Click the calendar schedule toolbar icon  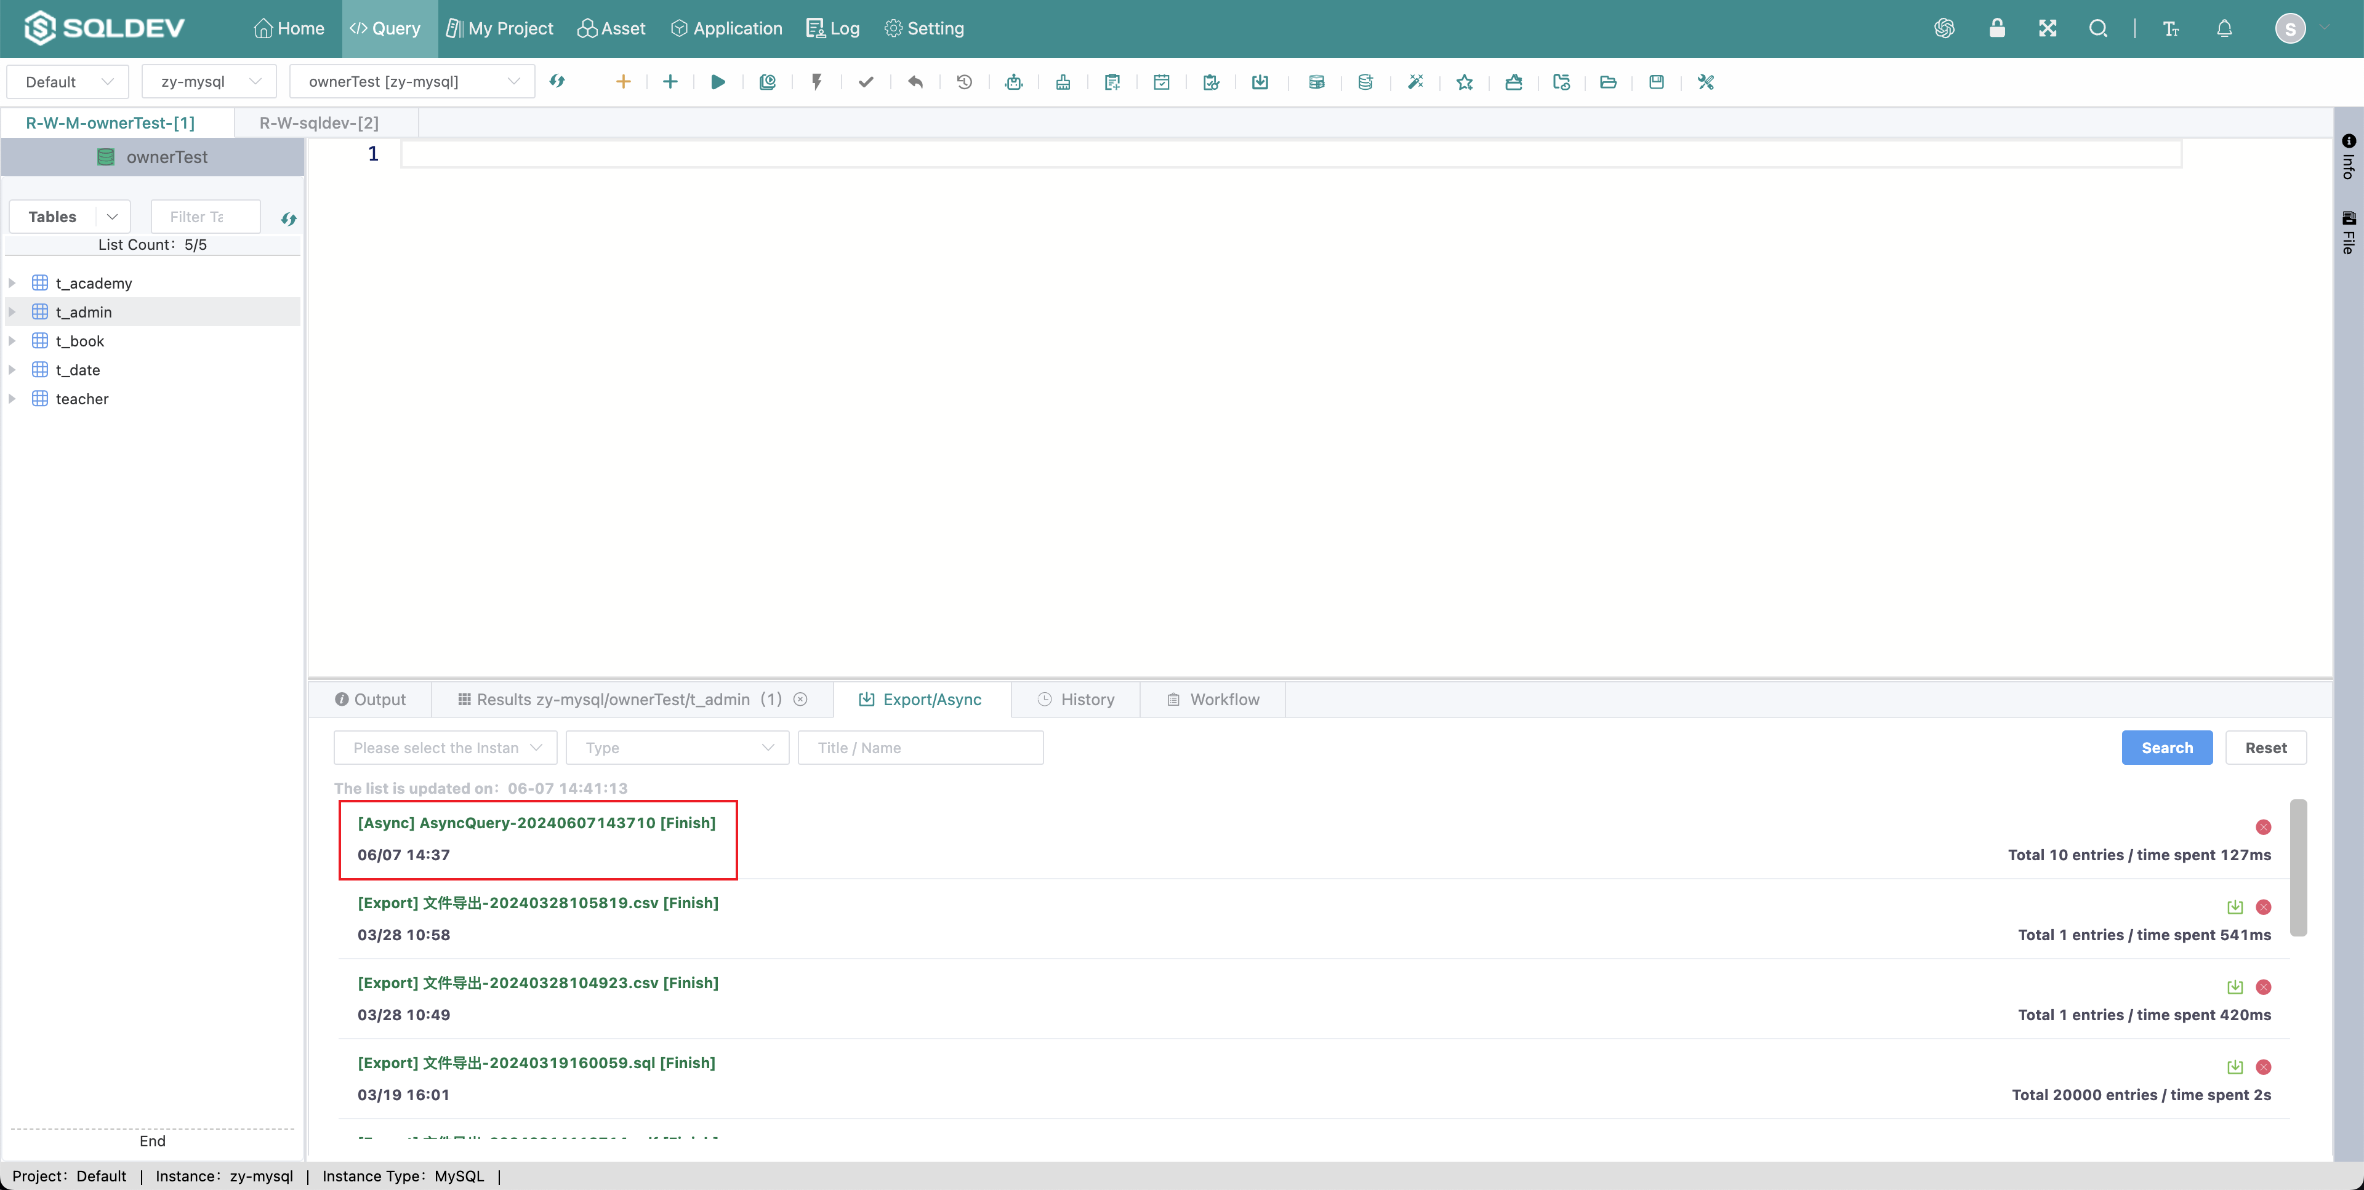point(1161,82)
